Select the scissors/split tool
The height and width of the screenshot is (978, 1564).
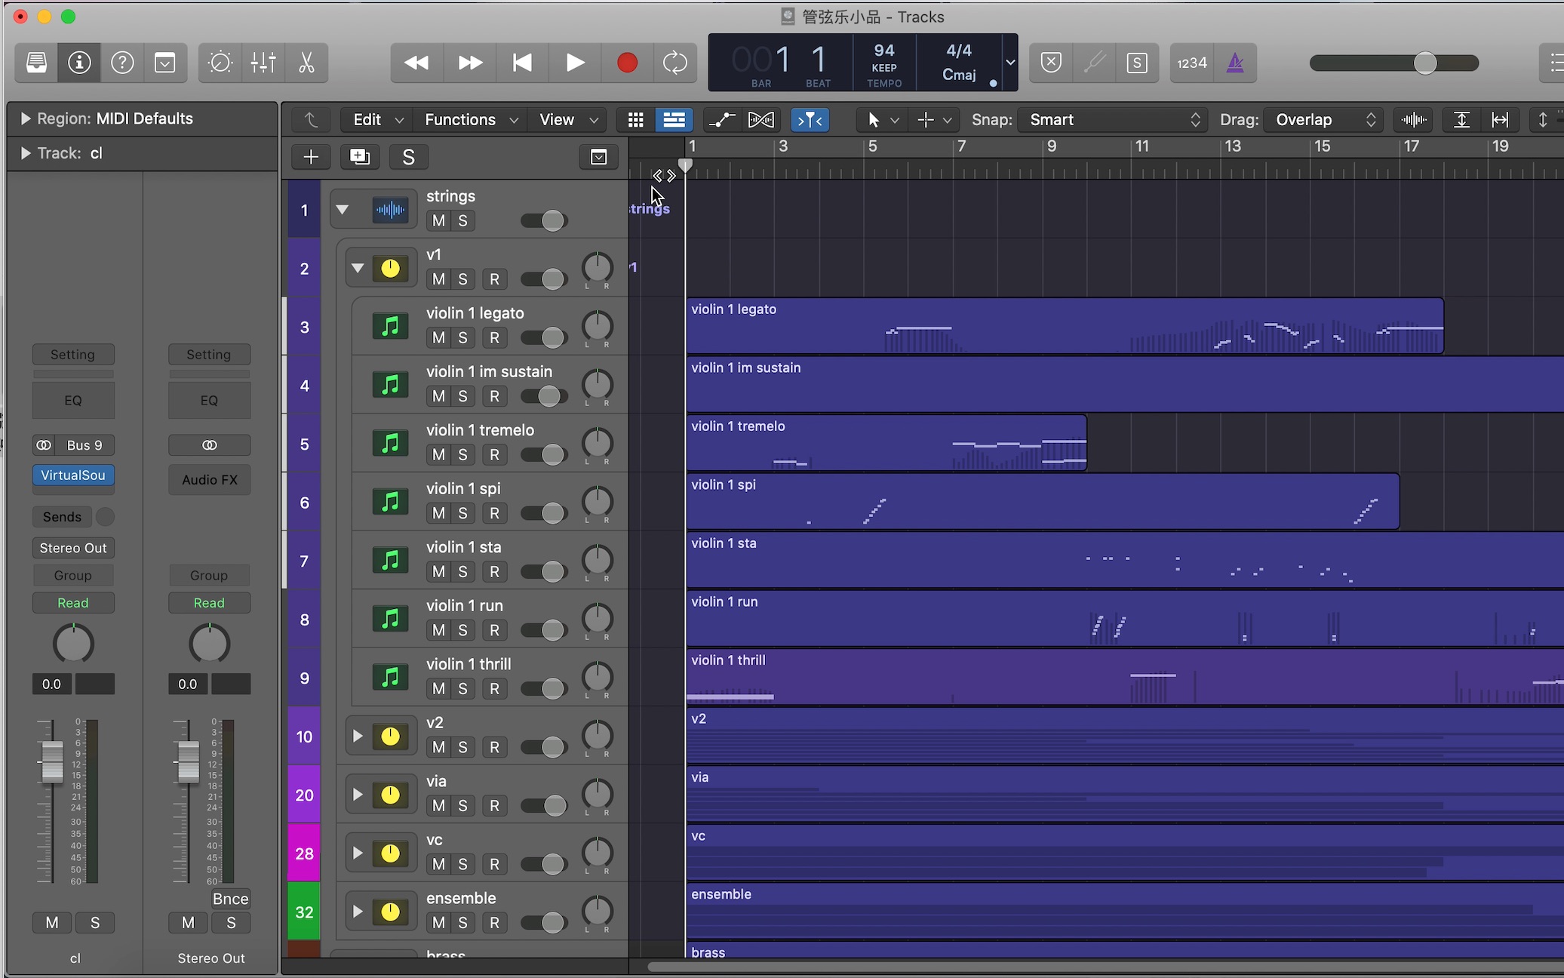305,63
